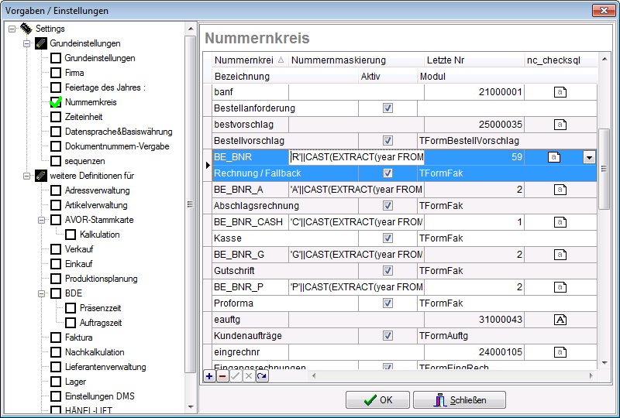Open nc_checksql memo icon for eauftg row

pyautogui.click(x=560, y=319)
